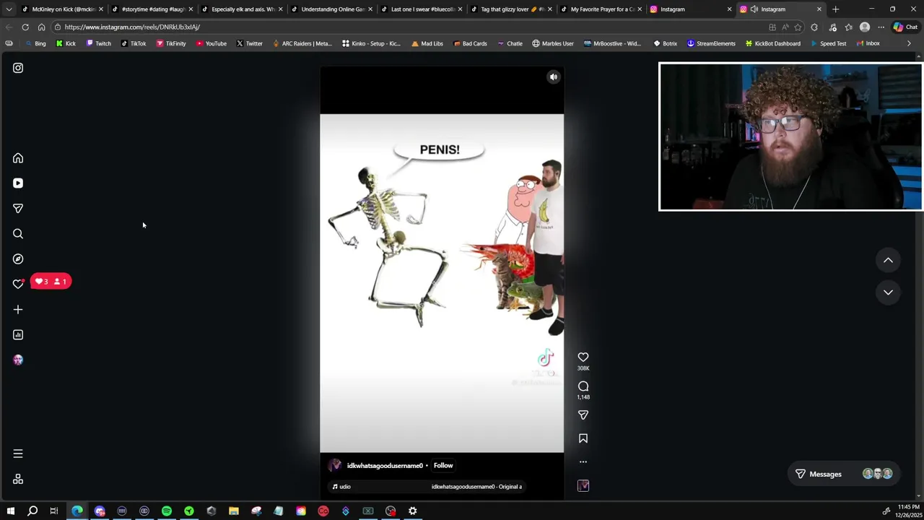
Task: Open the idkwhatsagoodusername0 profile name link
Action: [385, 466]
